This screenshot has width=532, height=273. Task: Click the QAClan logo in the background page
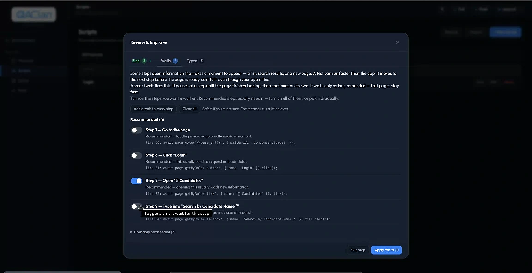34,15
